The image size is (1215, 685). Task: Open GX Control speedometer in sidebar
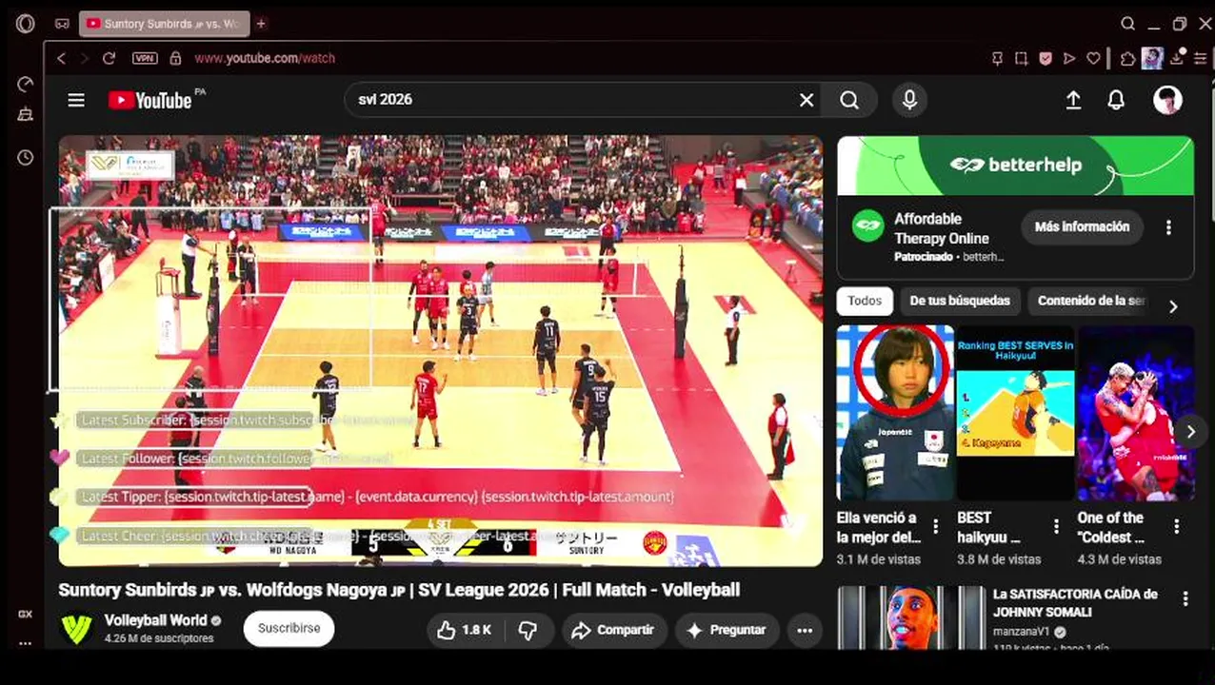point(25,85)
